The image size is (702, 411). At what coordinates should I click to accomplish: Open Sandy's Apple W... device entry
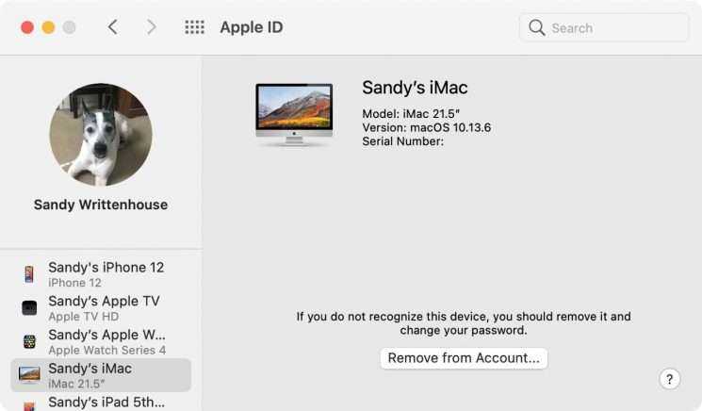click(101, 341)
